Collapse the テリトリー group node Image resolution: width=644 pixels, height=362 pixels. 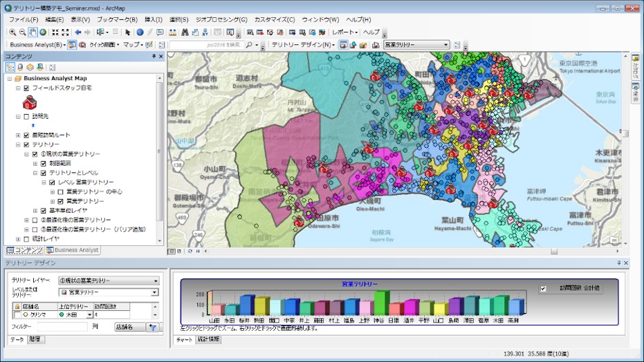[18, 144]
